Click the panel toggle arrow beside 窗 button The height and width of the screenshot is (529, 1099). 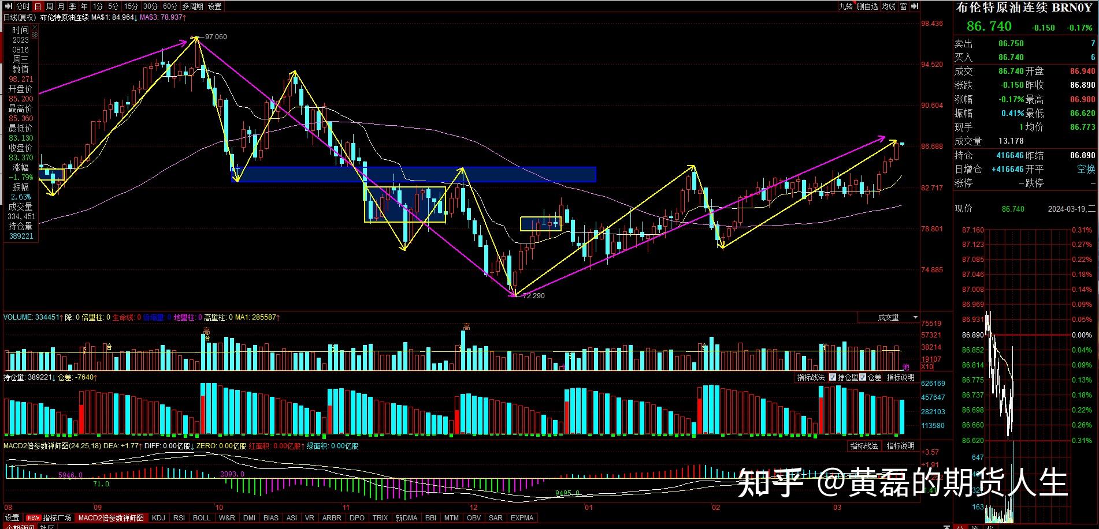[914, 6]
